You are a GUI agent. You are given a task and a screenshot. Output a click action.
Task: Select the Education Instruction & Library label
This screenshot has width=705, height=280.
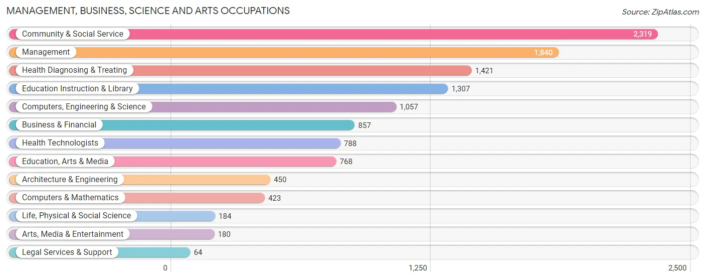coord(77,88)
